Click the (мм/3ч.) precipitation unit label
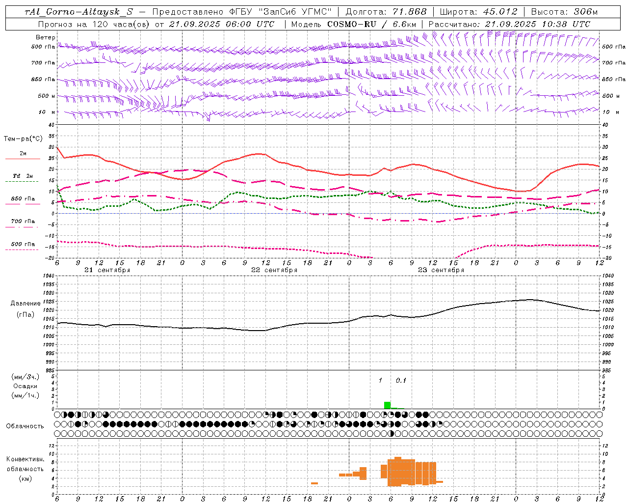This screenshot has height=503, width=628. pyautogui.click(x=26, y=377)
